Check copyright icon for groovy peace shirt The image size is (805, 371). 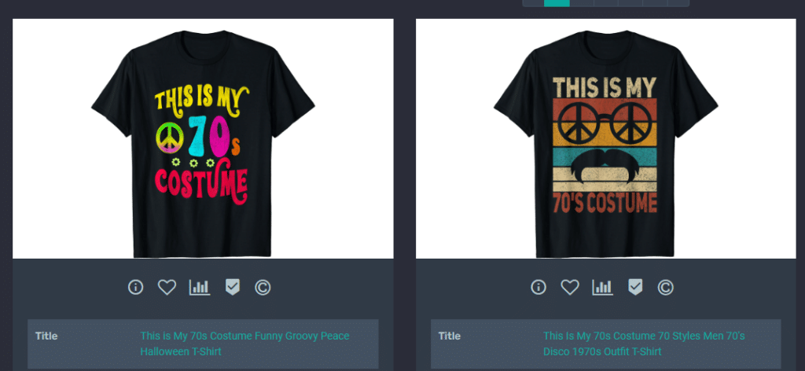coord(263,288)
